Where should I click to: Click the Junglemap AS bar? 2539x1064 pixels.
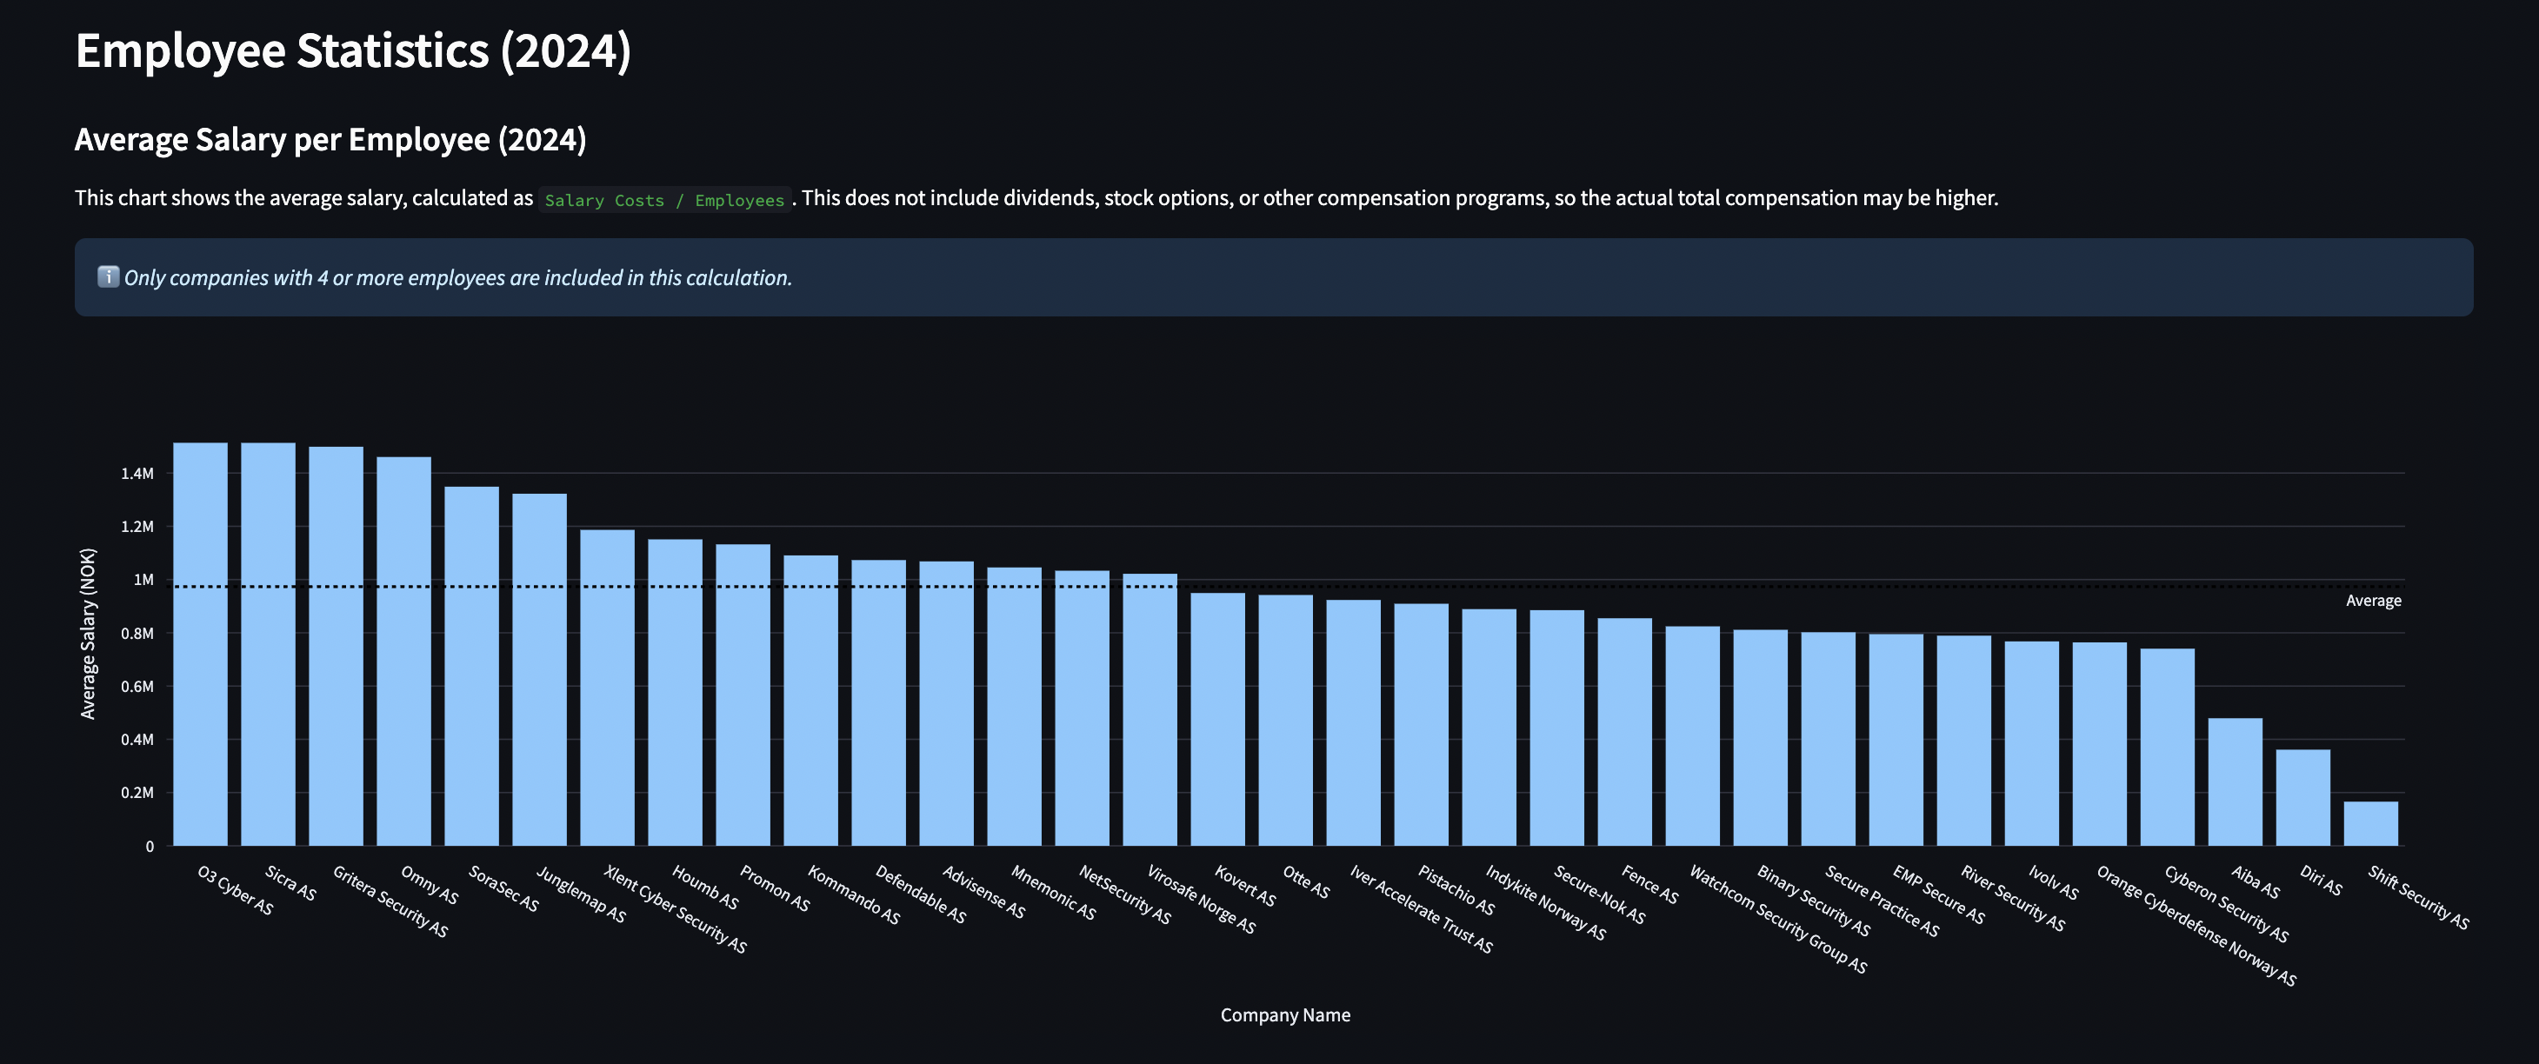pyautogui.click(x=539, y=670)
